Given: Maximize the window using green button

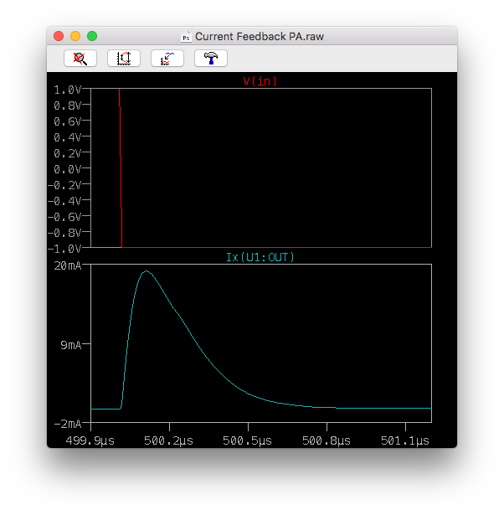Looking at the screenshot, I should point(92,36).
